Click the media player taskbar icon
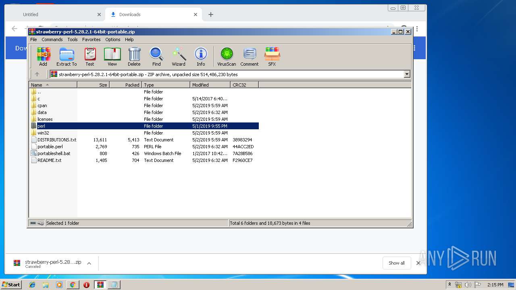The image size is (516, 290). (59, 285)
